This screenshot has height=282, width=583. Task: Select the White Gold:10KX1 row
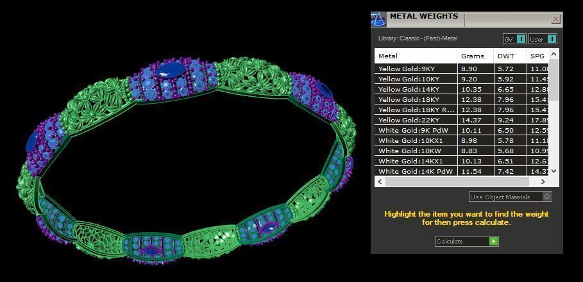point(462,141)
